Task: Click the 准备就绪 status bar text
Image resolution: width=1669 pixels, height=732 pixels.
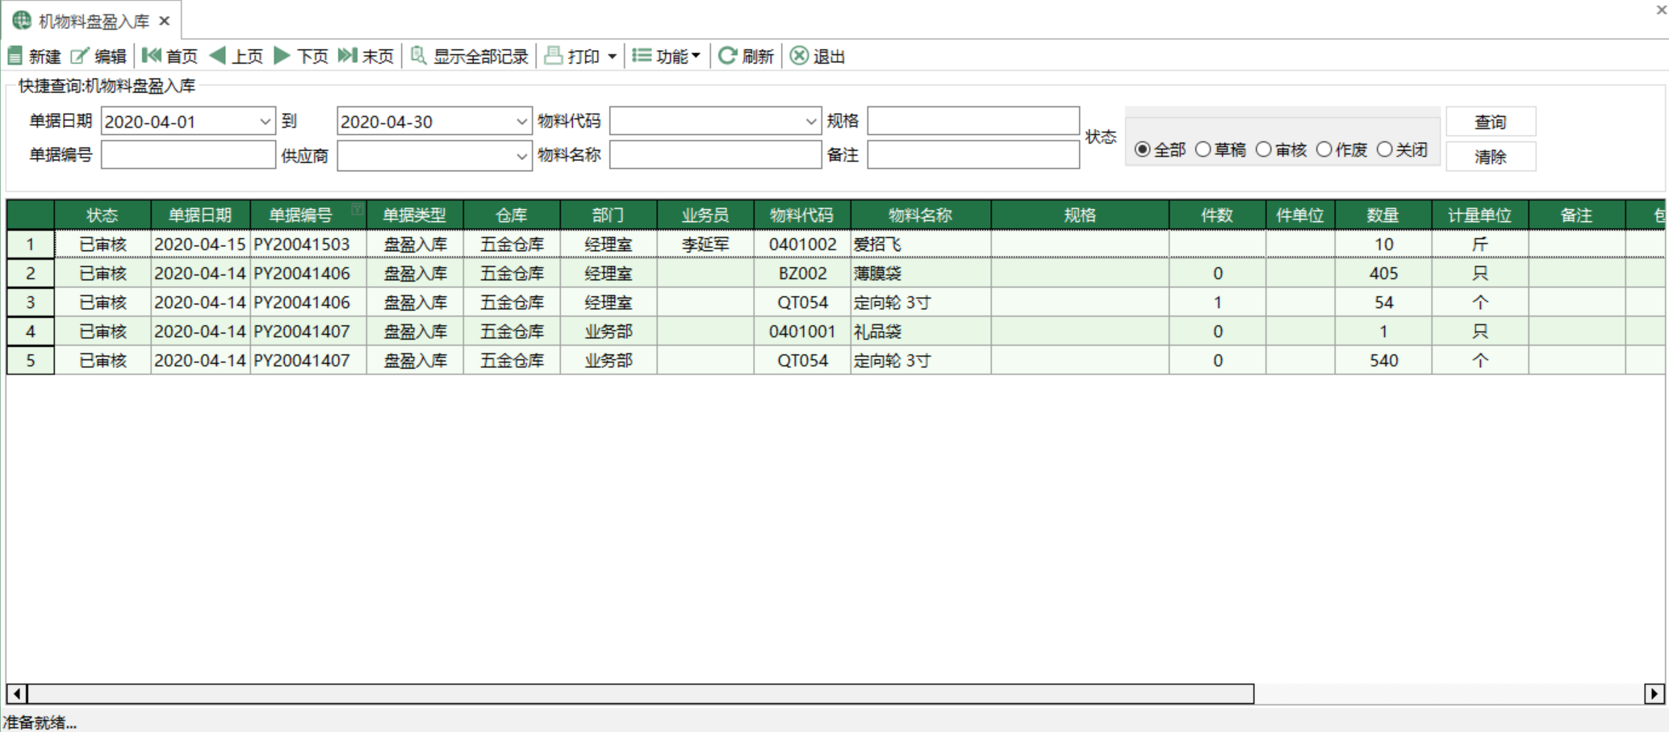Action: coord(40,722)
